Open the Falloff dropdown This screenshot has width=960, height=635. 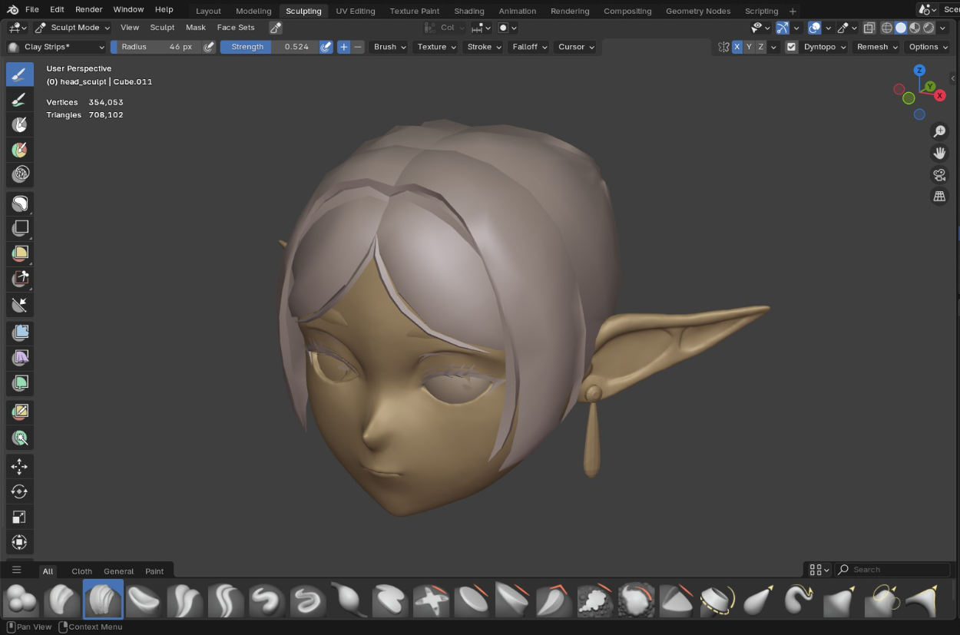(x=530, y=47)
